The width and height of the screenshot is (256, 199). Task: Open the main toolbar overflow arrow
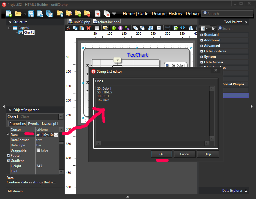[114, 14]
